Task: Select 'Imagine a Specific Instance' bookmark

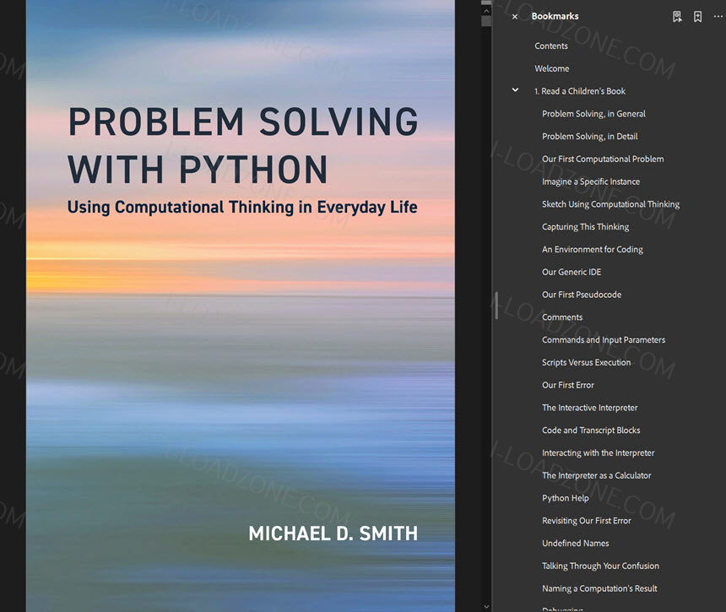Action: click(591, 182)
